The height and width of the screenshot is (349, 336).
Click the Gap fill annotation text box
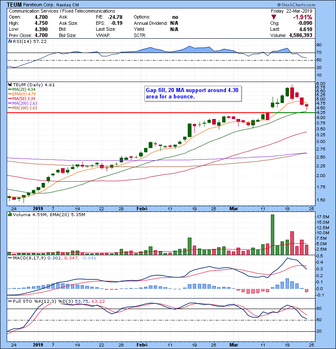tap(193, 94)
